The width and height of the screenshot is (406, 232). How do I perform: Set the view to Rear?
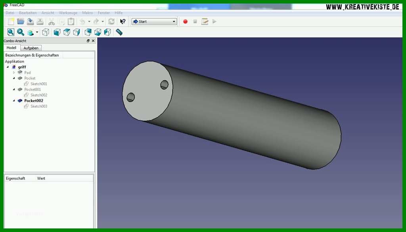(x=88, y=32)
